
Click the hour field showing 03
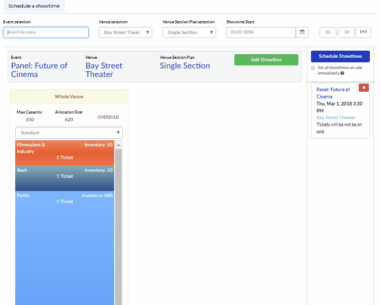pyautogui.click(x=328, y=32)
